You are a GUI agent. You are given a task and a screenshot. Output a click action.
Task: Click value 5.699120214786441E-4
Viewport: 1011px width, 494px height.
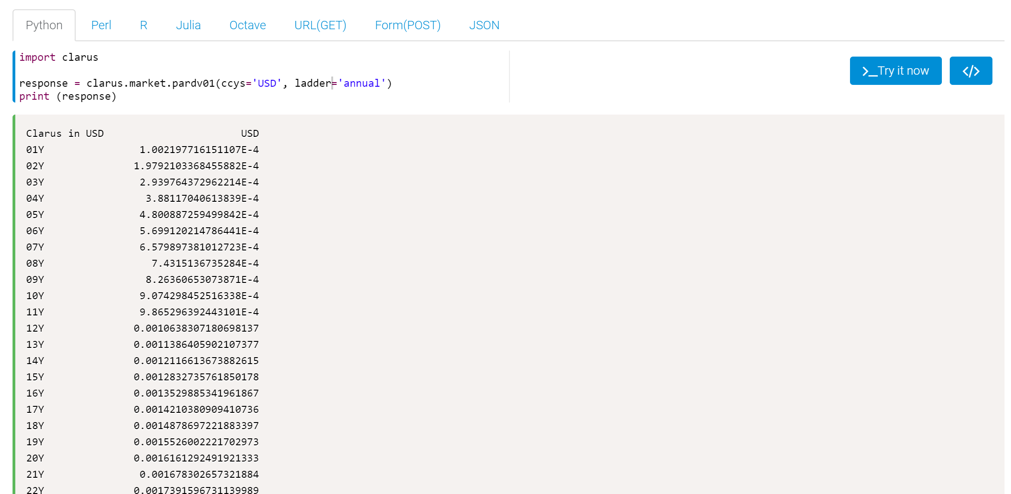coord(200,231)
